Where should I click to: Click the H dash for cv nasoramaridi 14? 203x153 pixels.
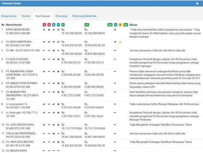click(x=115, y=104)
